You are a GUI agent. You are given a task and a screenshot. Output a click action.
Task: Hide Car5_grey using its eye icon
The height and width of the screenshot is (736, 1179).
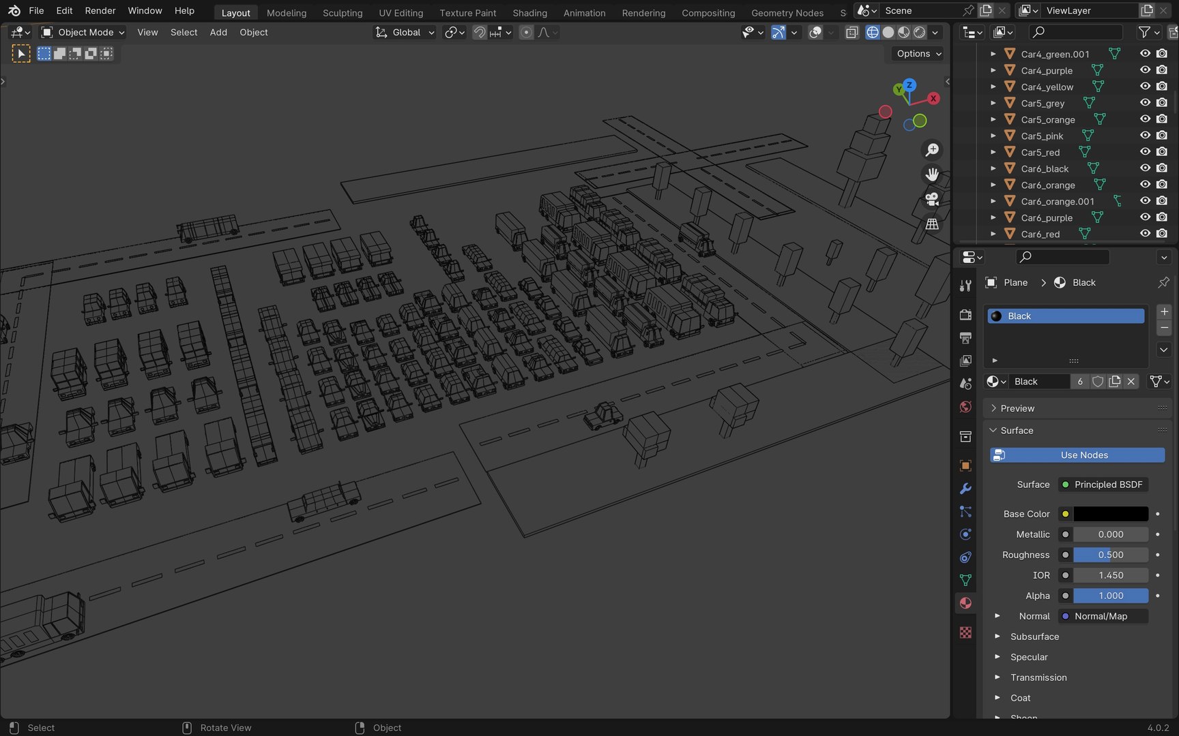(x=1145, y=103)
